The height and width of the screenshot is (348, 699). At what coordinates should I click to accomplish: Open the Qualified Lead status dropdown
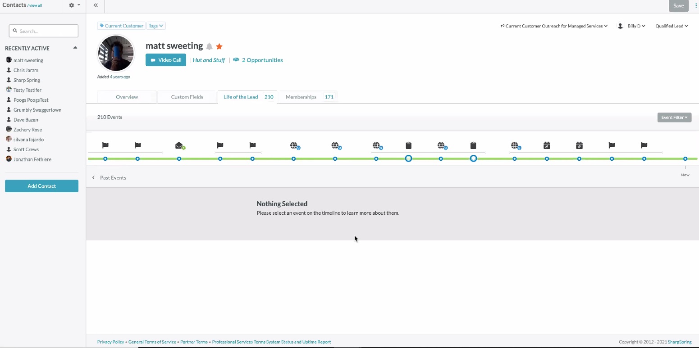tap(672, 26)
